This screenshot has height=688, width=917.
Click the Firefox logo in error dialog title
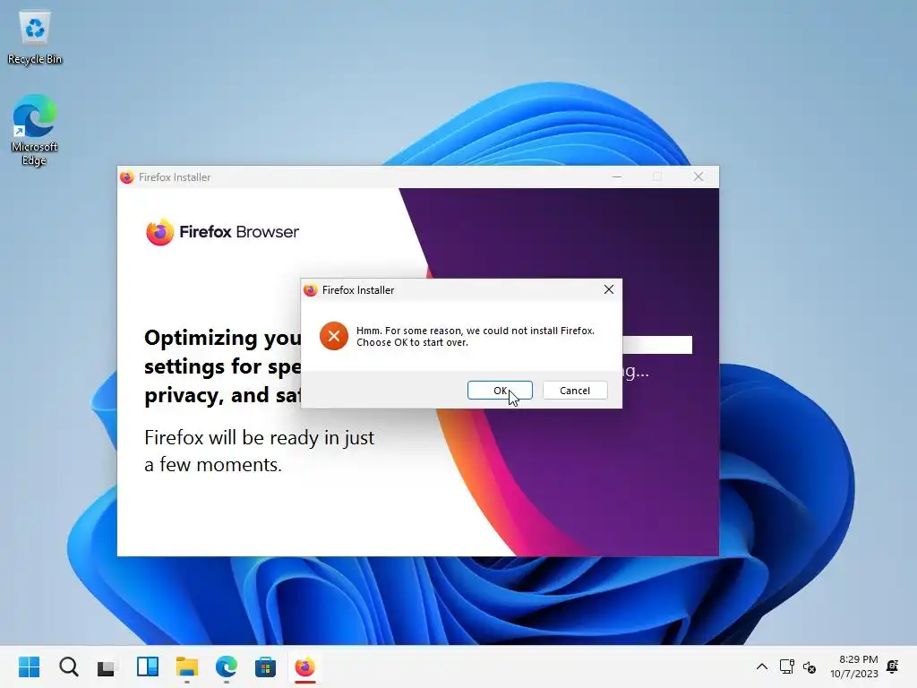[x=311, y=290]
